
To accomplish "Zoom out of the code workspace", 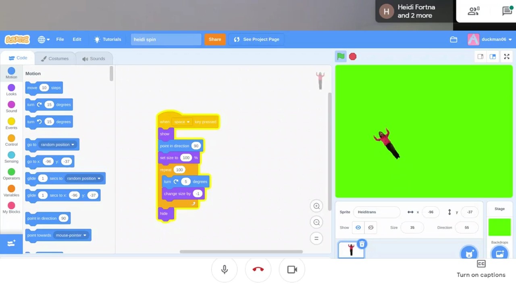I will 316,222.
